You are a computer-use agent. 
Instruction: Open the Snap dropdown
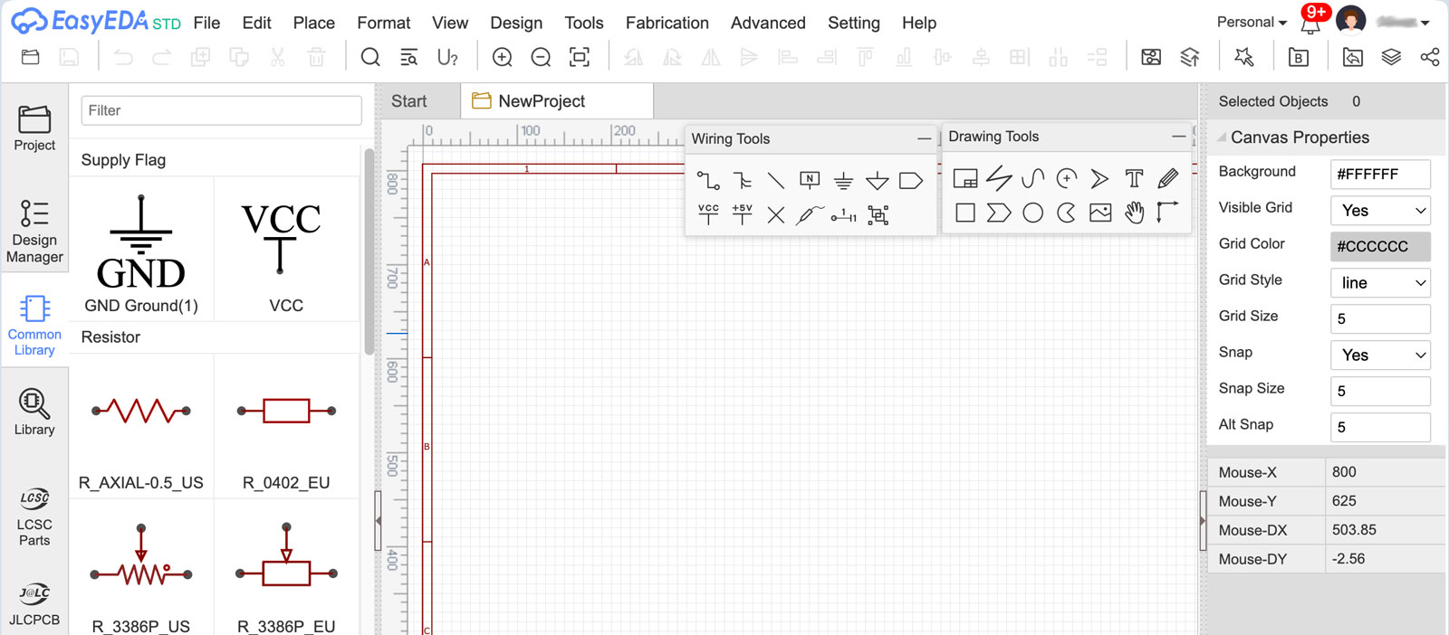point(1380,355)
